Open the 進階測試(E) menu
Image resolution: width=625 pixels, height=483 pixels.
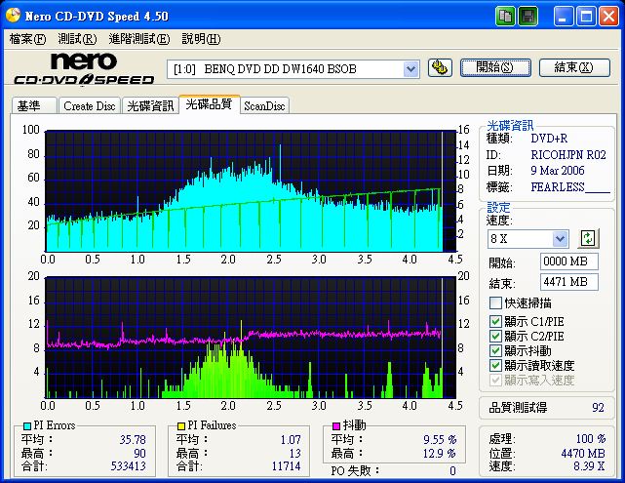(x=139, y=39)
